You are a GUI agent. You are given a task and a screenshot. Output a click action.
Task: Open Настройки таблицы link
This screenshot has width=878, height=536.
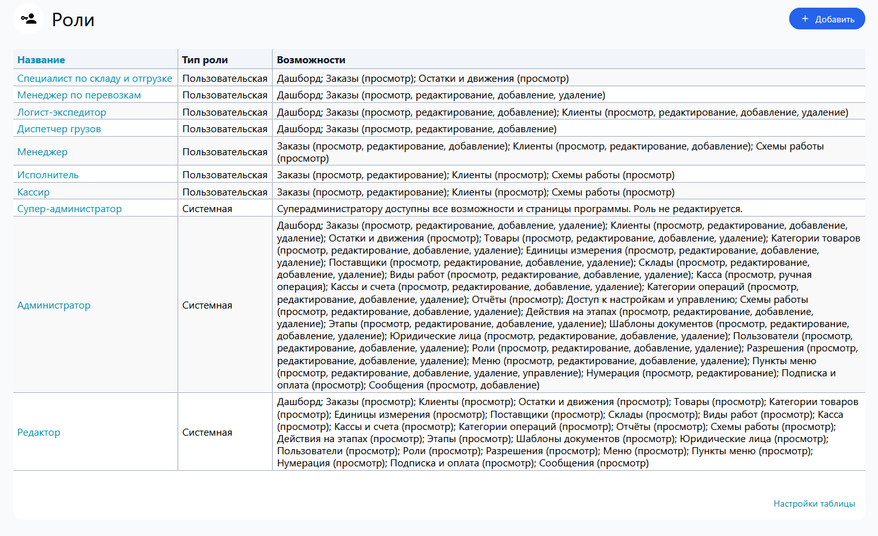814,503
